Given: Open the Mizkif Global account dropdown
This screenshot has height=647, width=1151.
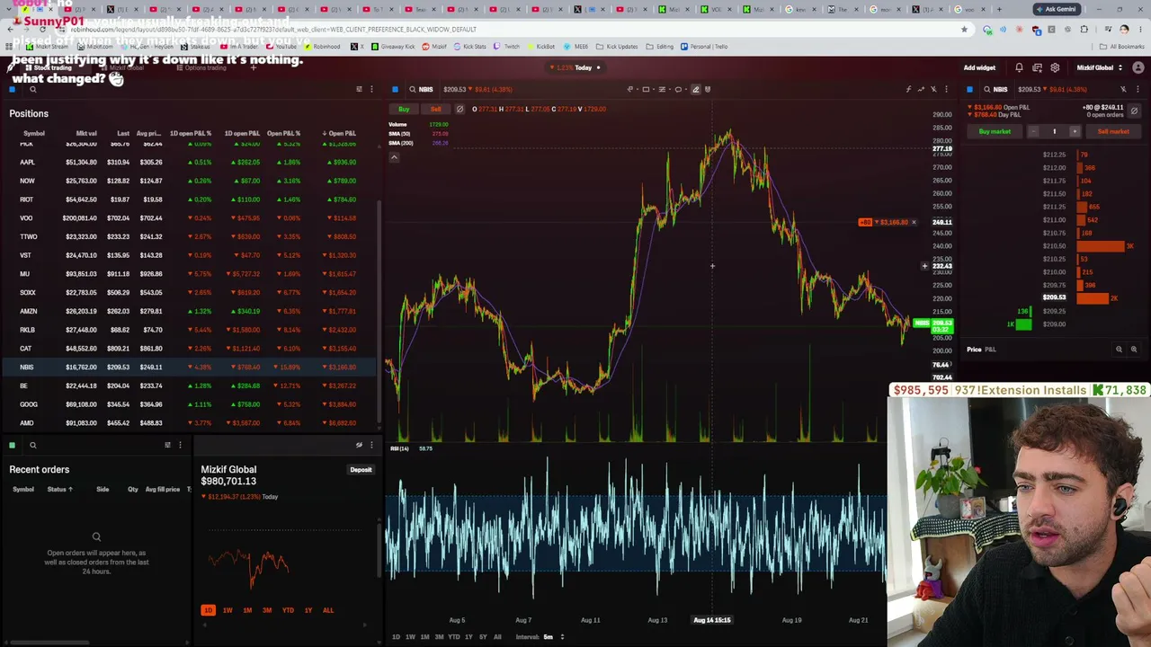Looking at the screenshot, I should tap(1100, 67).
